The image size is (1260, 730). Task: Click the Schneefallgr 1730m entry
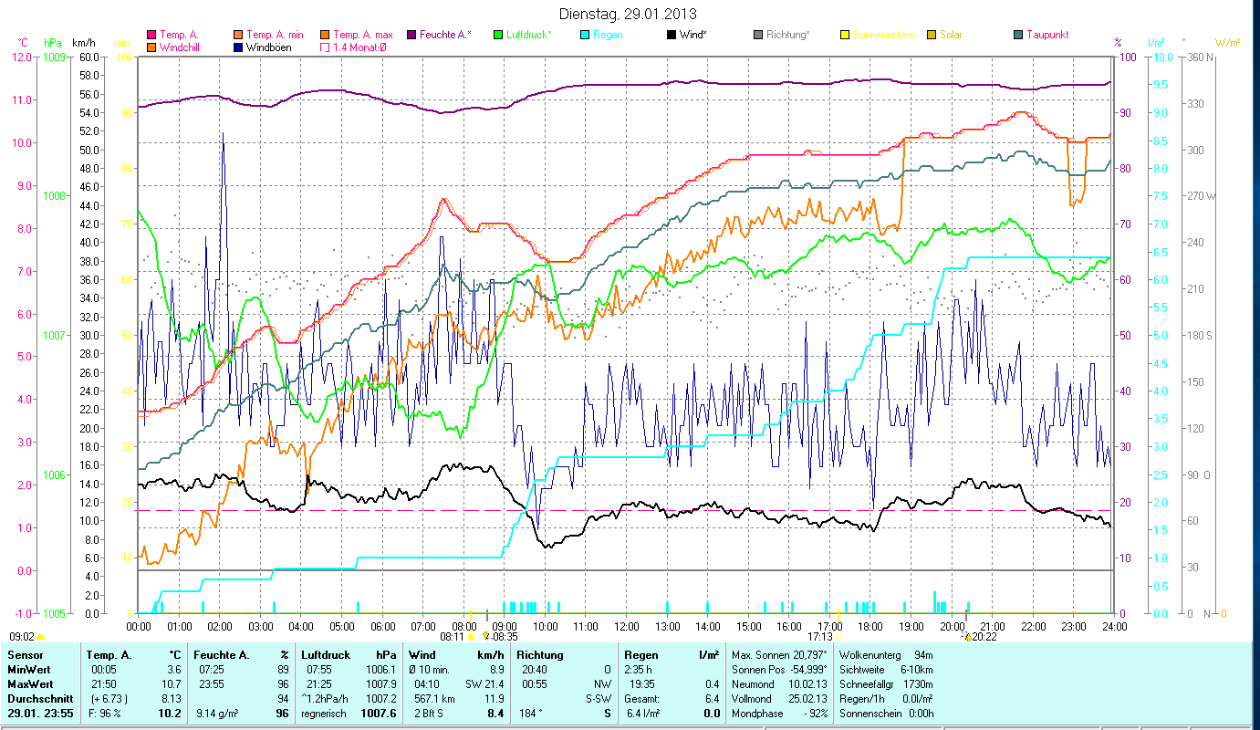[886, 684]
